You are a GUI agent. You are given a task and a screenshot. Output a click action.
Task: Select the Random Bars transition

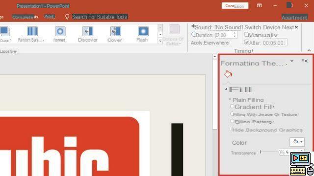(32, 34)
